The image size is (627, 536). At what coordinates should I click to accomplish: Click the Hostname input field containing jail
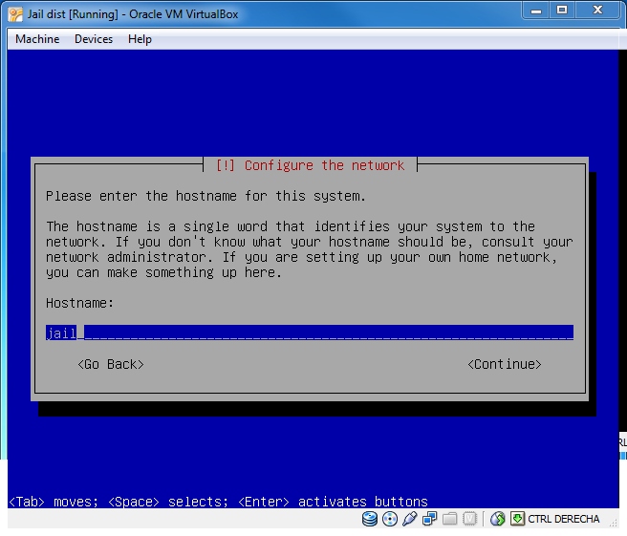310,332
